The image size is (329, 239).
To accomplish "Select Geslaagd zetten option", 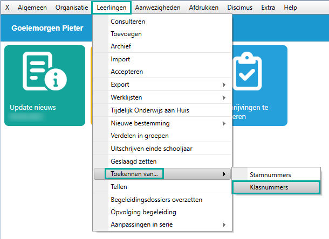I will point(133,161).
